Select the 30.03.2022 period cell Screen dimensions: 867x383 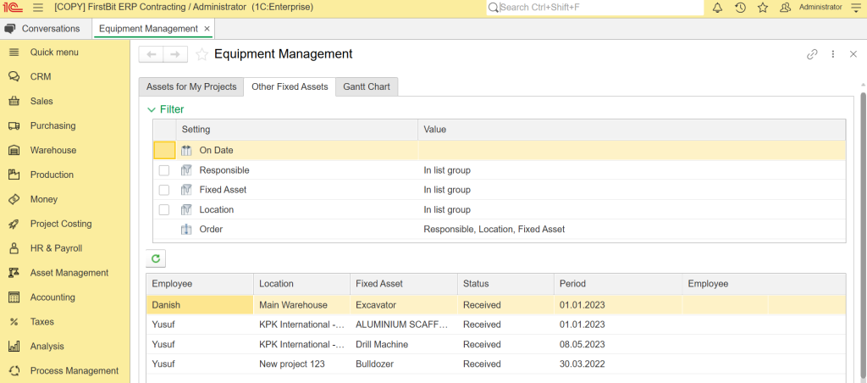coord(618,364)
